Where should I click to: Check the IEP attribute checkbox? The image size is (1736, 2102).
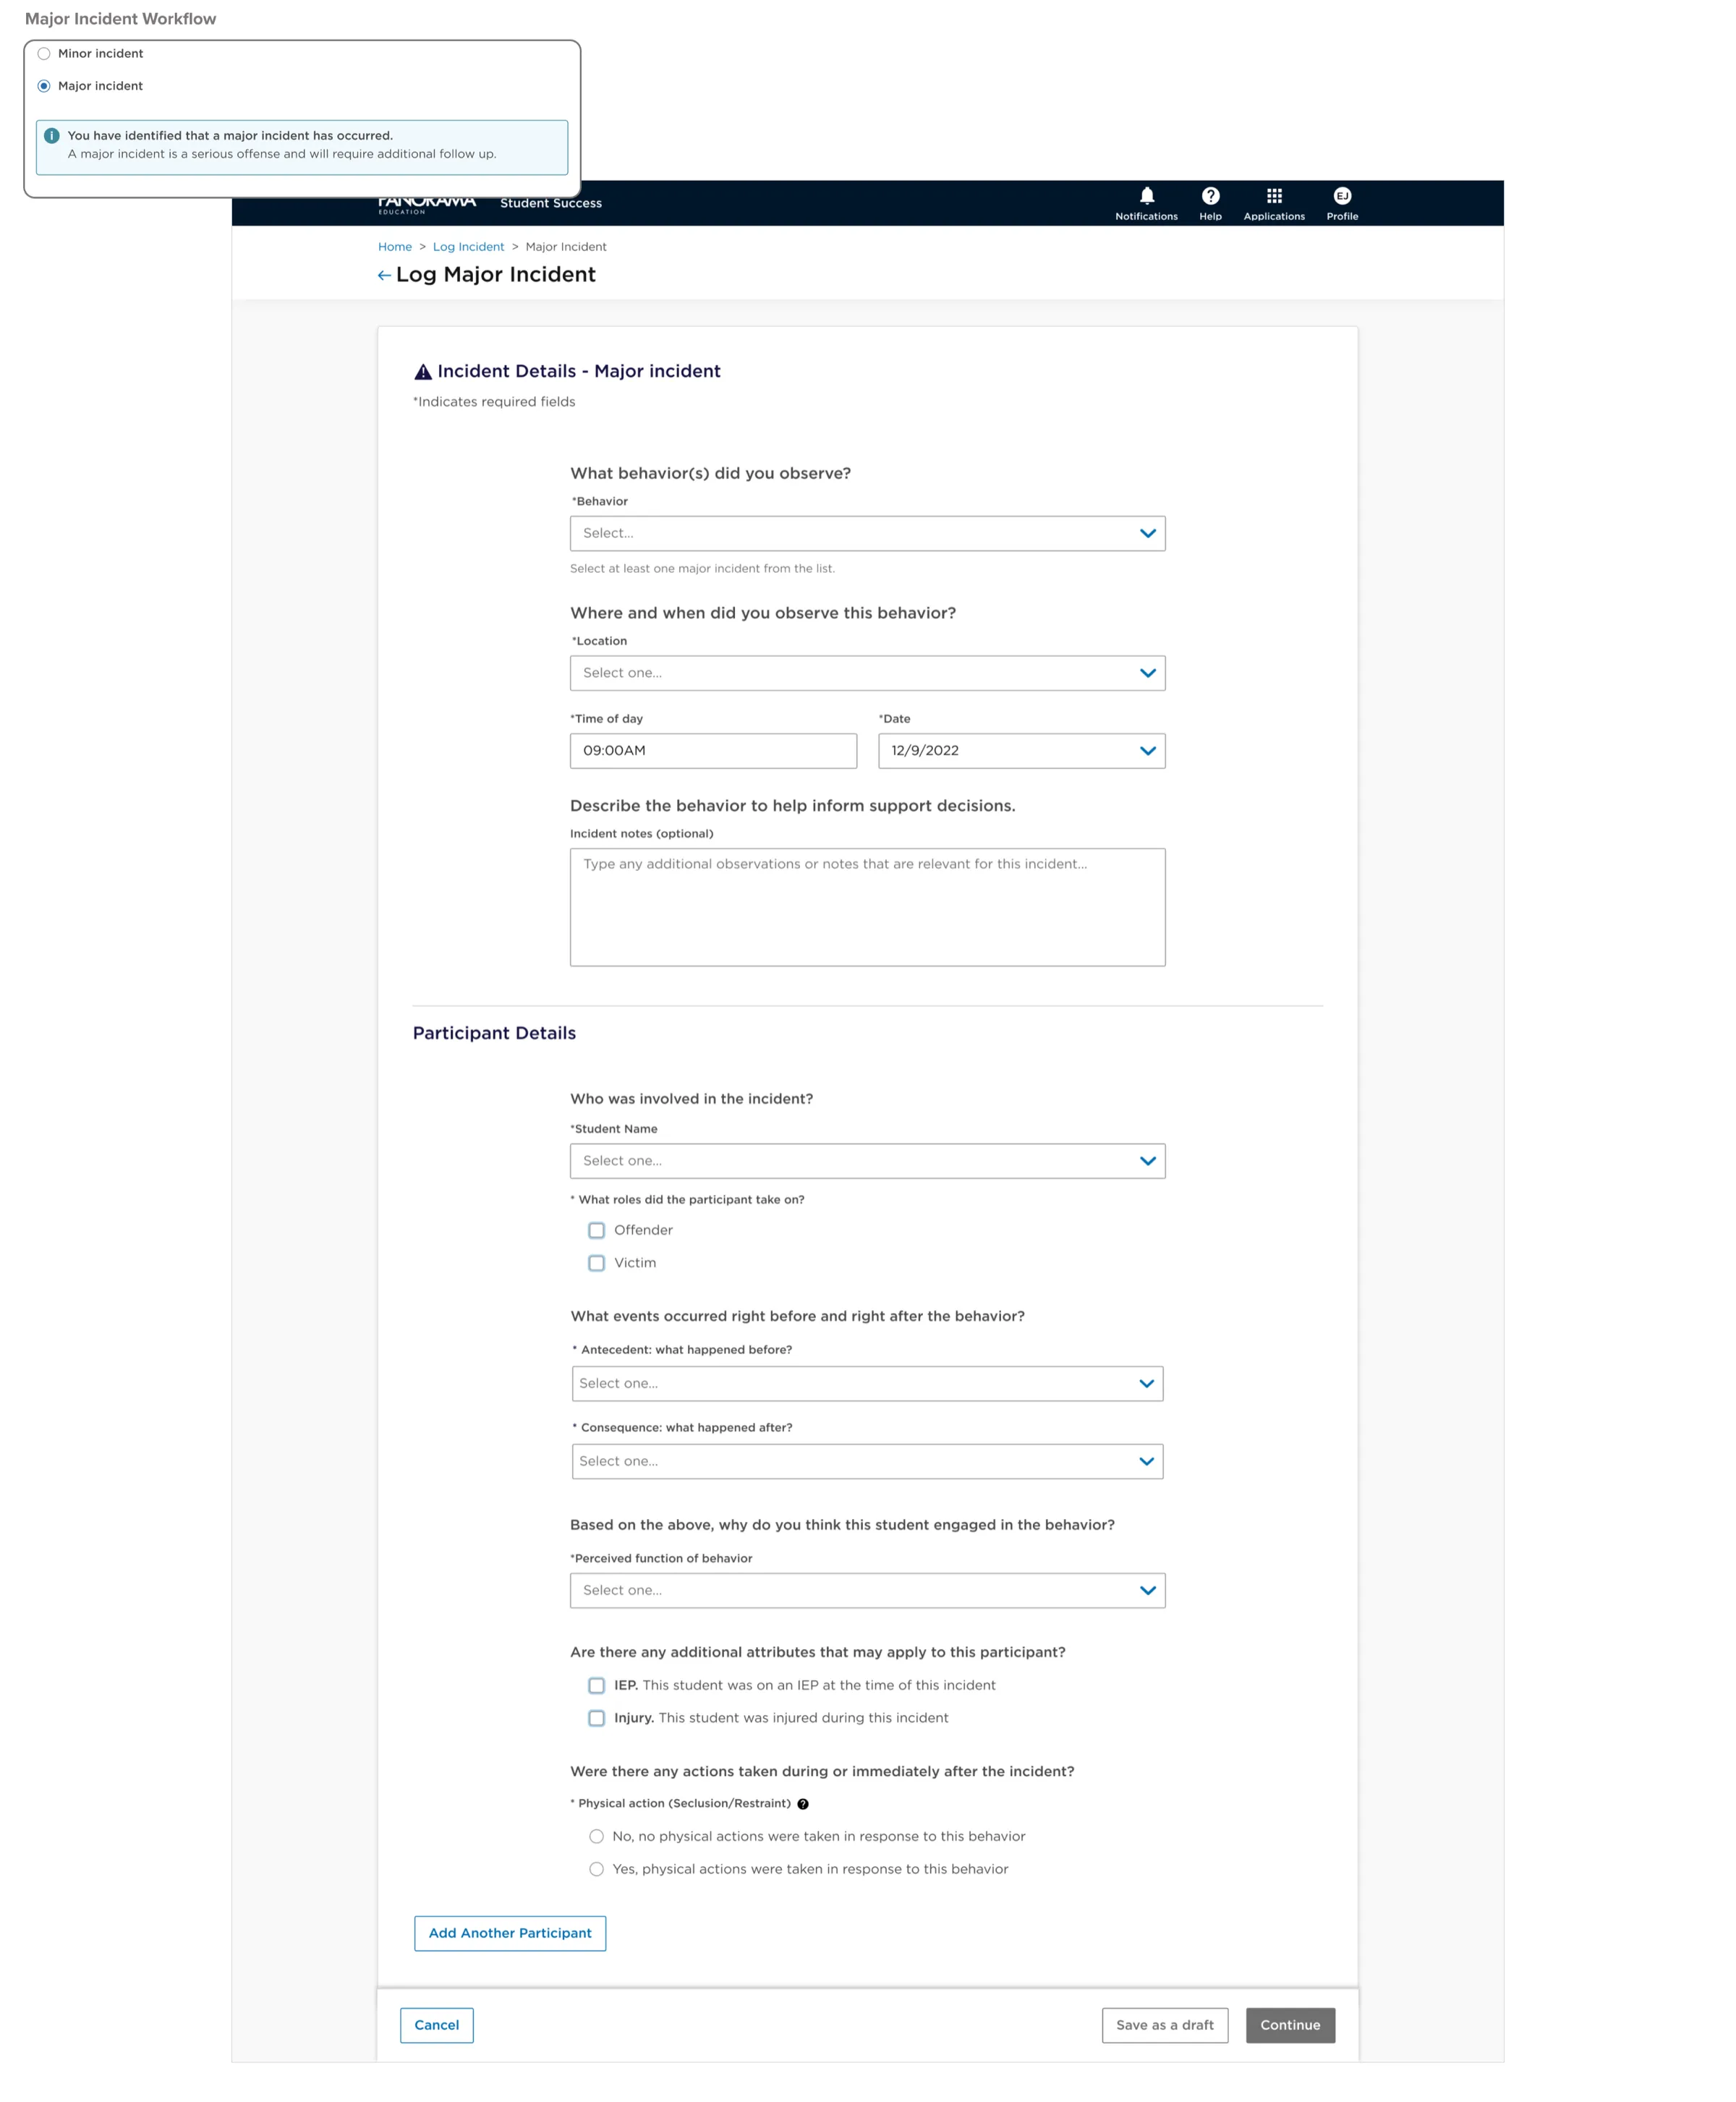(596, 1685)
